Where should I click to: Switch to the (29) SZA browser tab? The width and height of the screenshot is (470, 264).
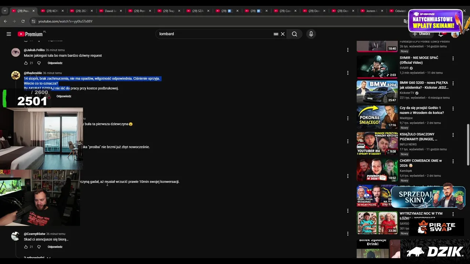pos(198,11)
